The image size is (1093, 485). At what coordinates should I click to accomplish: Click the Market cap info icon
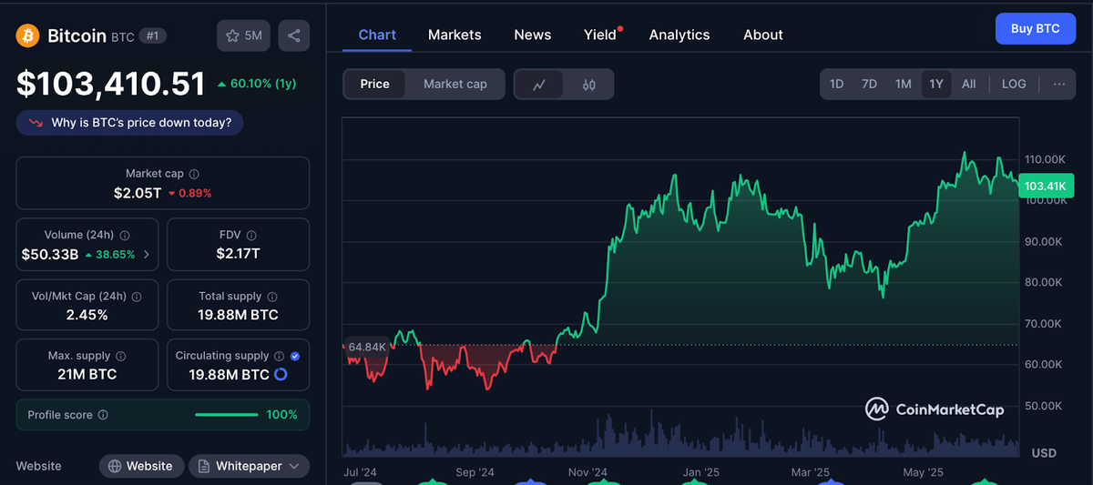(x=194, y=174)
